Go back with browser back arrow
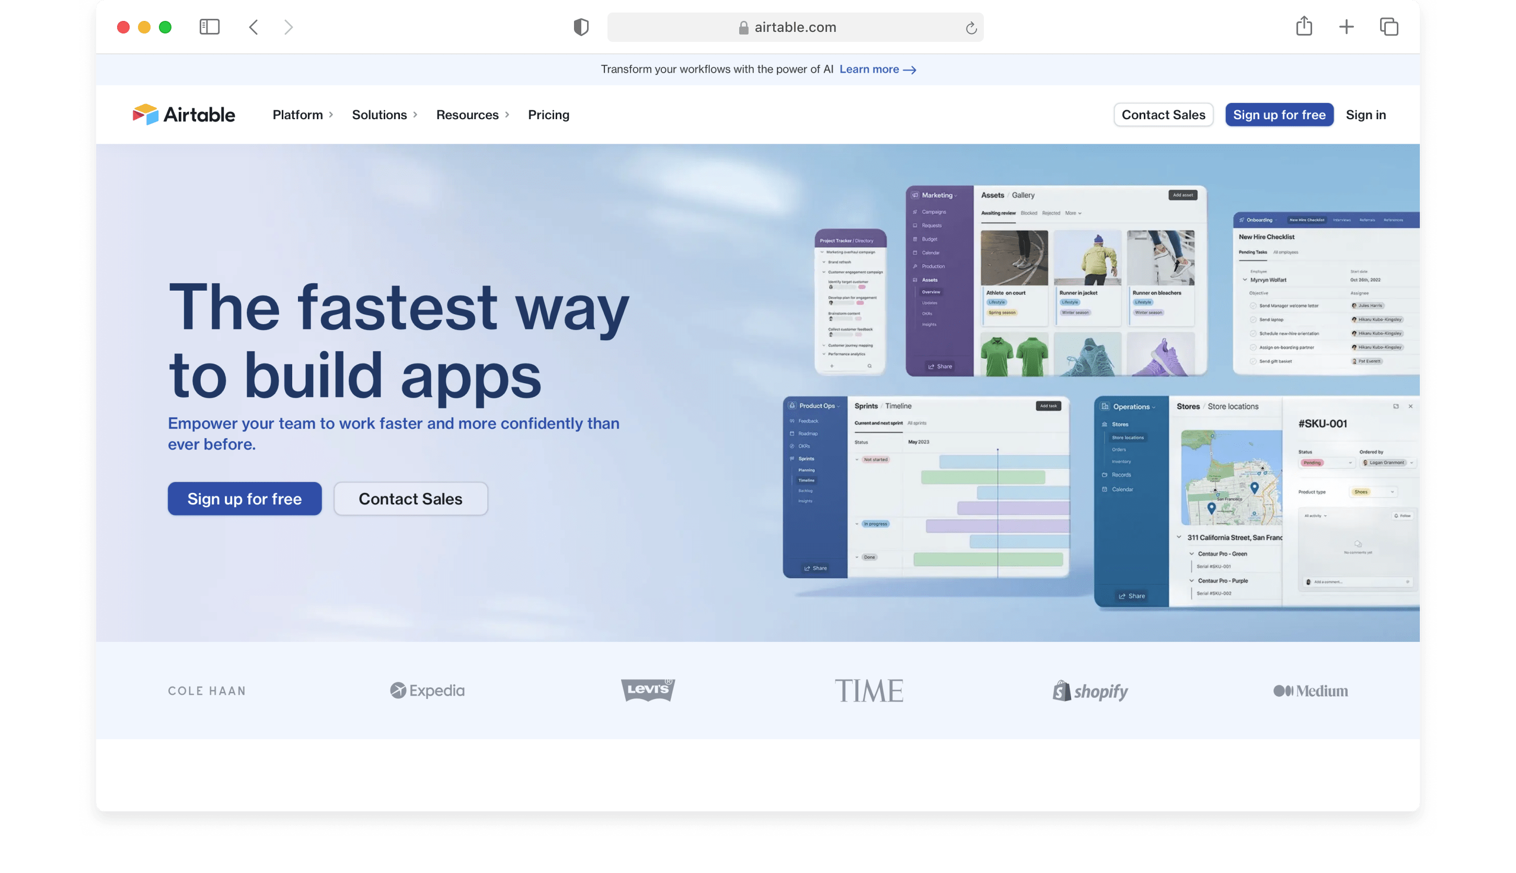This screenshot has width=1516, height=873. coord(254,27)
